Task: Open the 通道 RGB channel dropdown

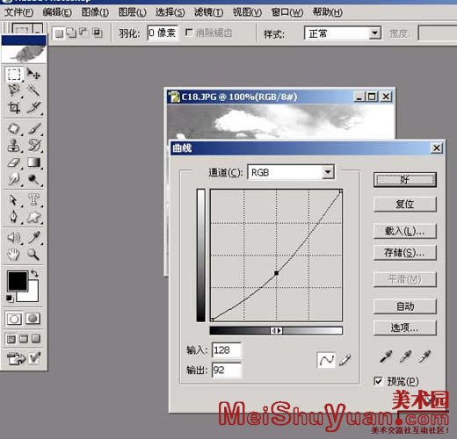Action: (328, 172)
